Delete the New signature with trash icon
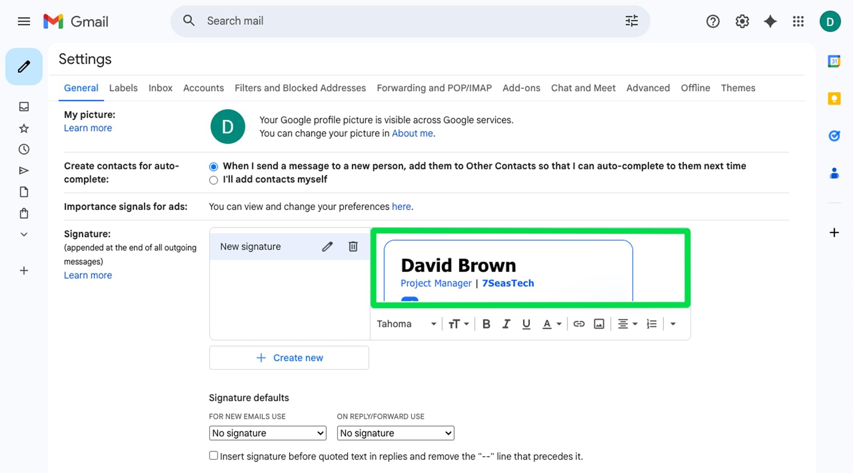 point(353,247)
